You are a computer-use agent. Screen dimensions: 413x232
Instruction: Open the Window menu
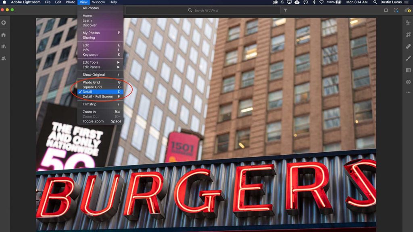click(98, 2)
